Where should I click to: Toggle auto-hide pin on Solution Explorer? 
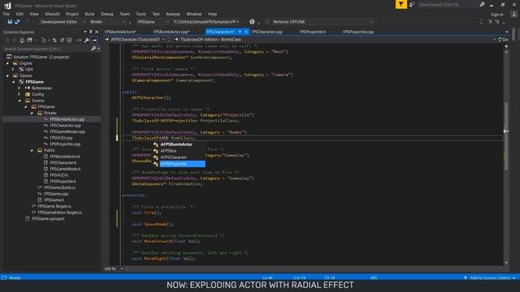point(90,32)
